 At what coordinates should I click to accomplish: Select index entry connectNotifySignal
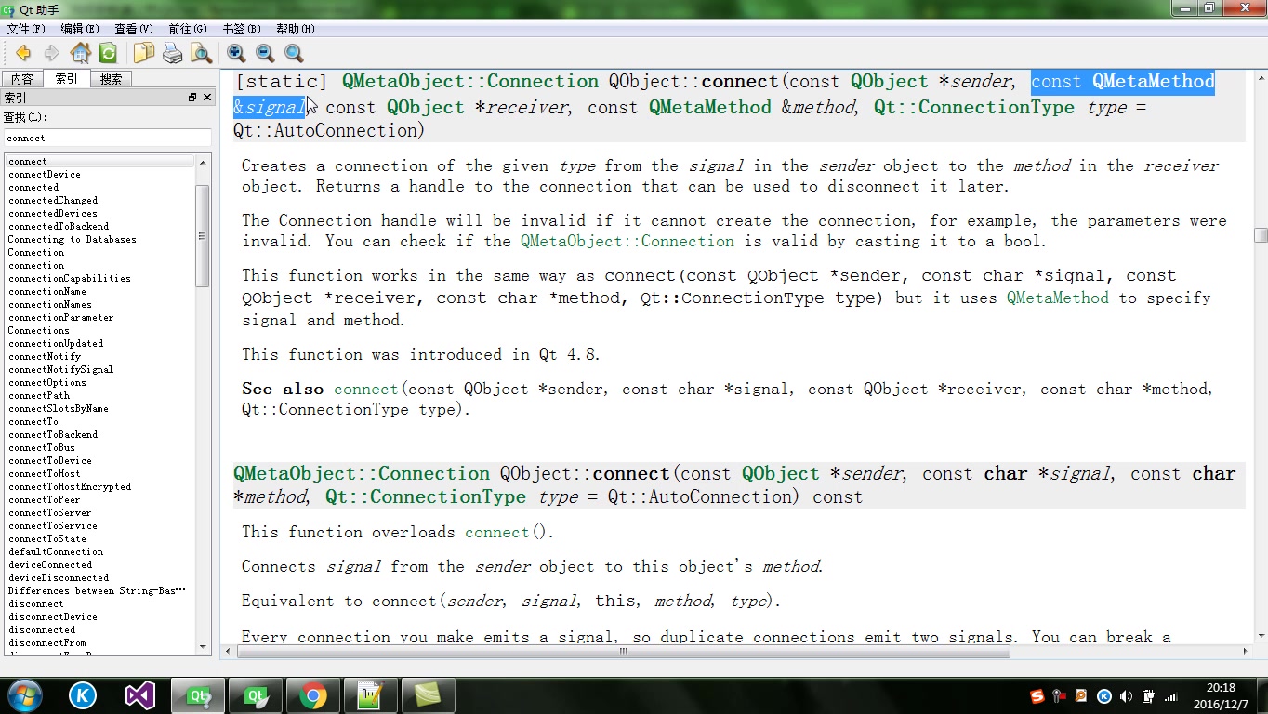pyautogui.click(x=61, y=370)
